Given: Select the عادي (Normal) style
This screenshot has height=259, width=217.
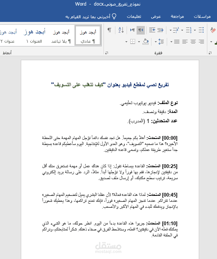Looking at the screenshot, I should 88,35.
